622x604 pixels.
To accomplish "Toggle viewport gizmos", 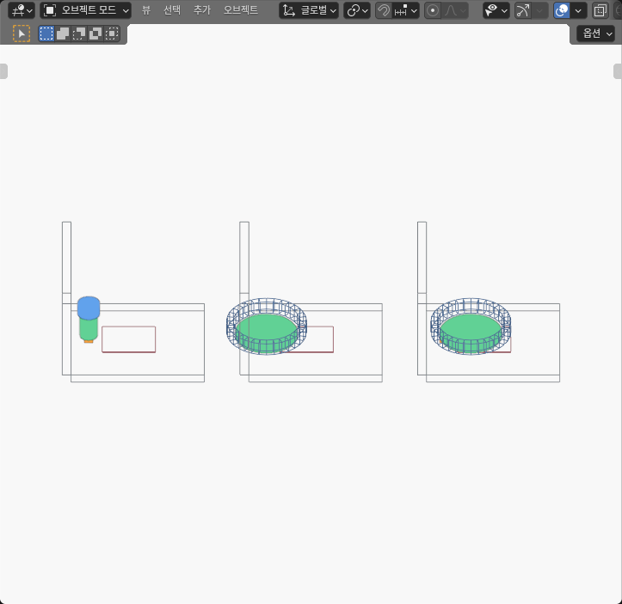I will [522, 10].
